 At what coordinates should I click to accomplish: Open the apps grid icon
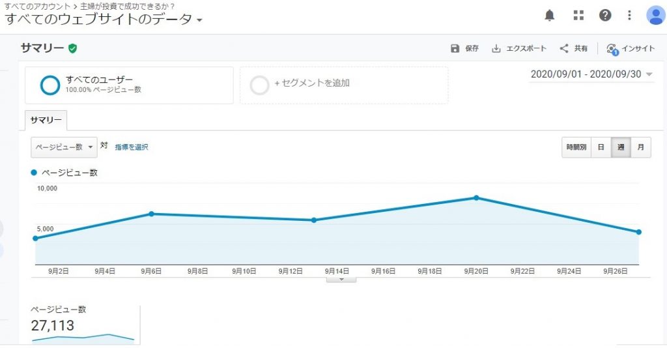coord(578,15)
